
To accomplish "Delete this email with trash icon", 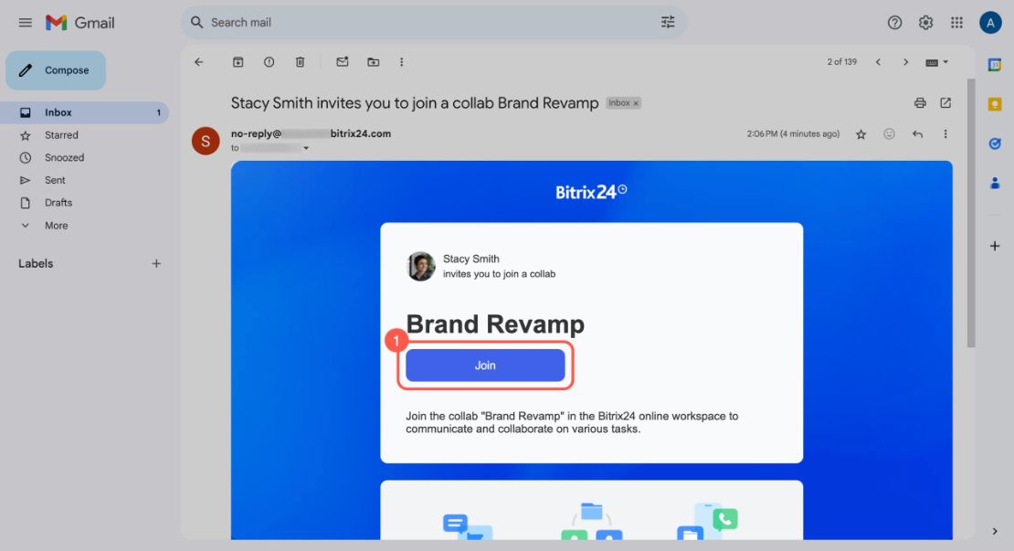I will click(300, 62).
